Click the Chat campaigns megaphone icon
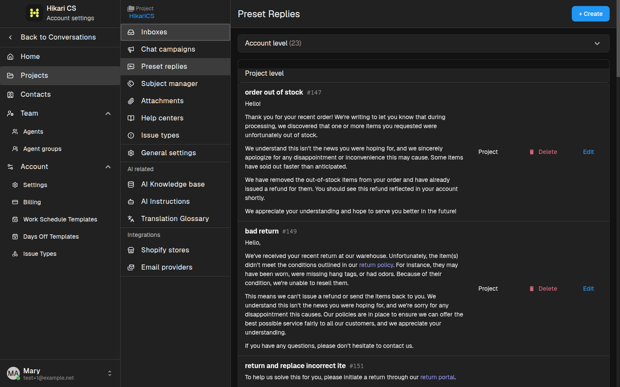This screenshot has height=387, width=620. pyautogui.click(x=131, y=49)
